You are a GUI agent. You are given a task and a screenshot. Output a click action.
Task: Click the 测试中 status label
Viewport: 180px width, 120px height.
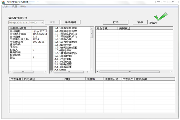pos(153,23)
